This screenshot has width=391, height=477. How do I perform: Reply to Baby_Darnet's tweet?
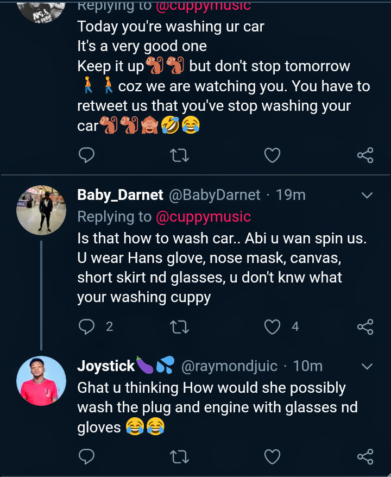(x=87, y=327)
